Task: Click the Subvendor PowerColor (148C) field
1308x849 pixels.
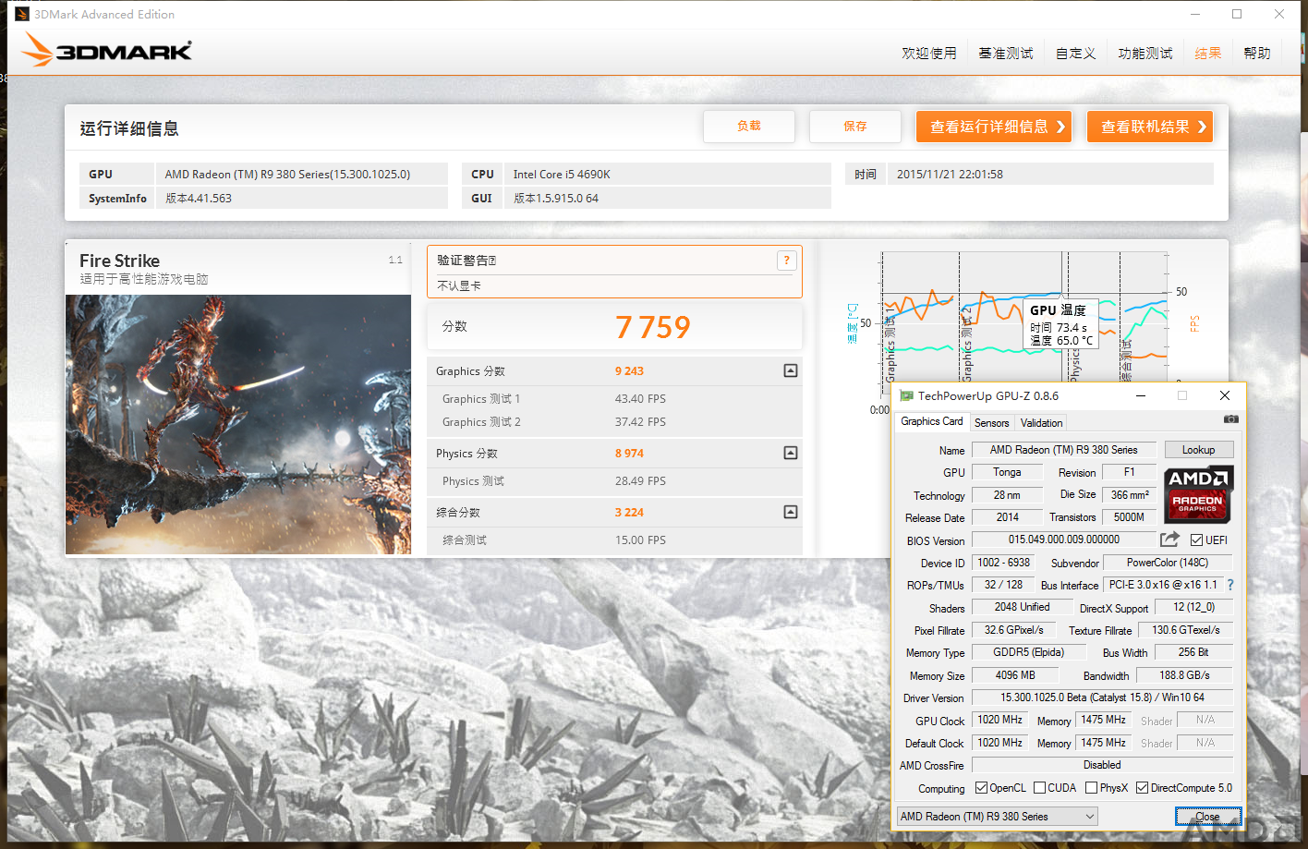Action: (x=1167, y=563)
